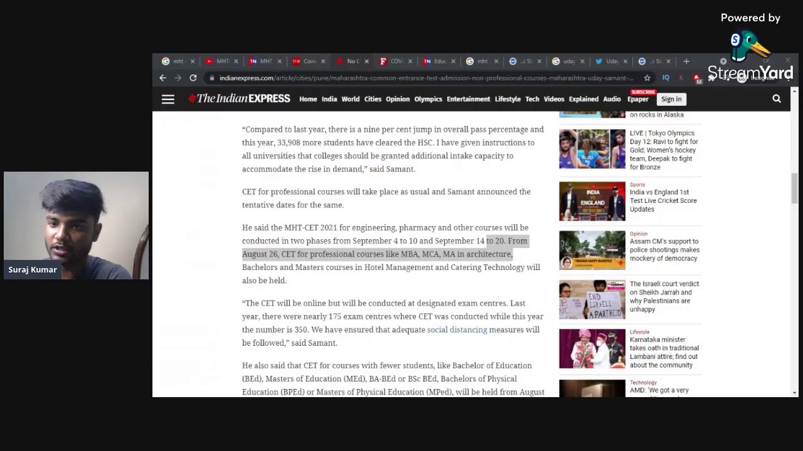
Task: Open the Home section
Action: pos(308,99)
